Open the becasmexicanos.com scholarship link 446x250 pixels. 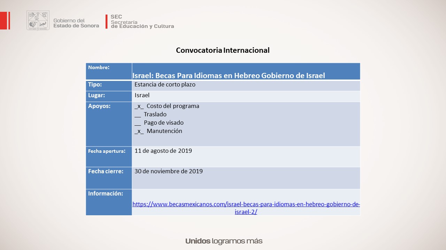[x=246, y=208]
